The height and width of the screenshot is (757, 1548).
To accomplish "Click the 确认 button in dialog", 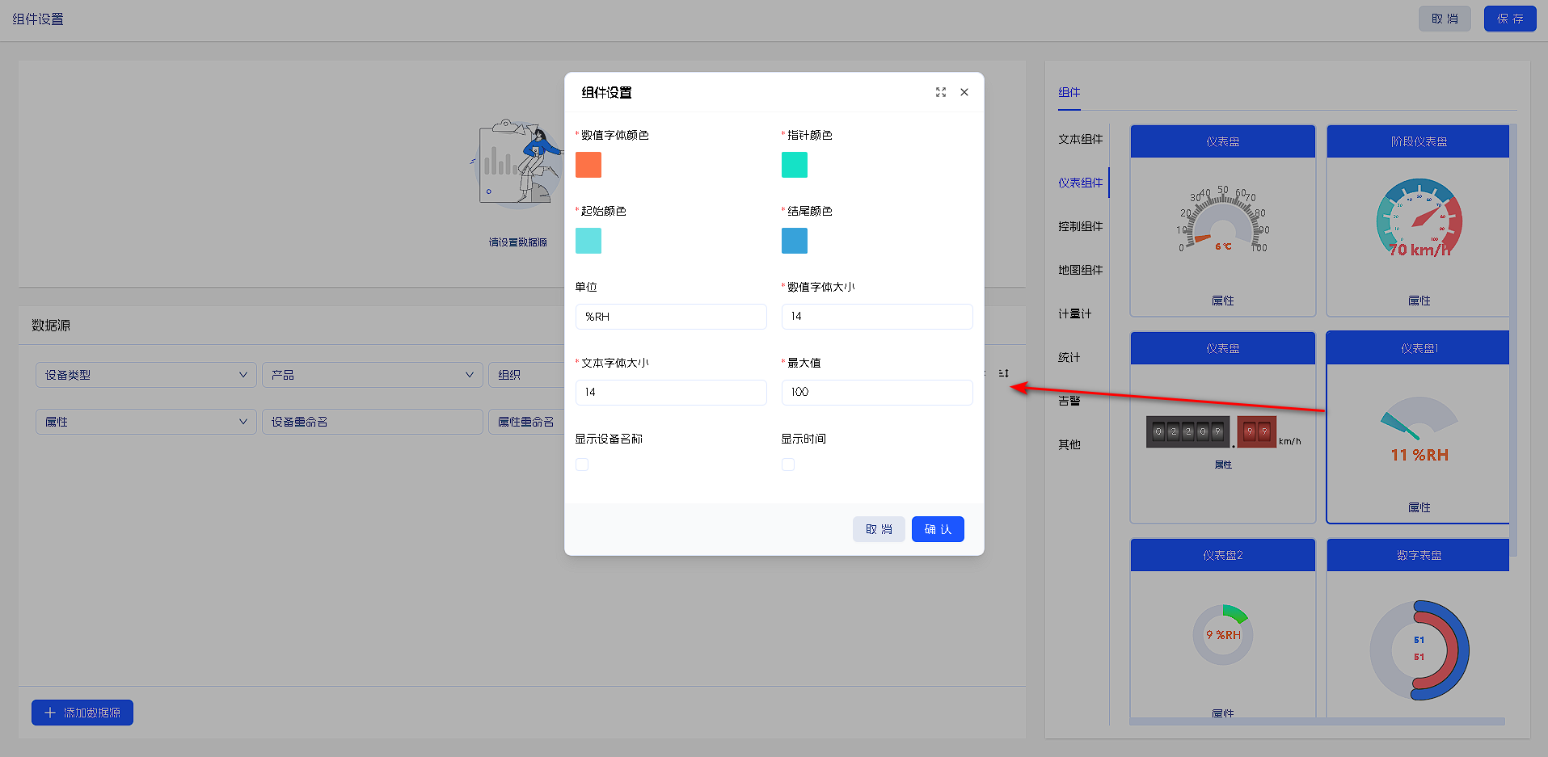I will [938, 529].
